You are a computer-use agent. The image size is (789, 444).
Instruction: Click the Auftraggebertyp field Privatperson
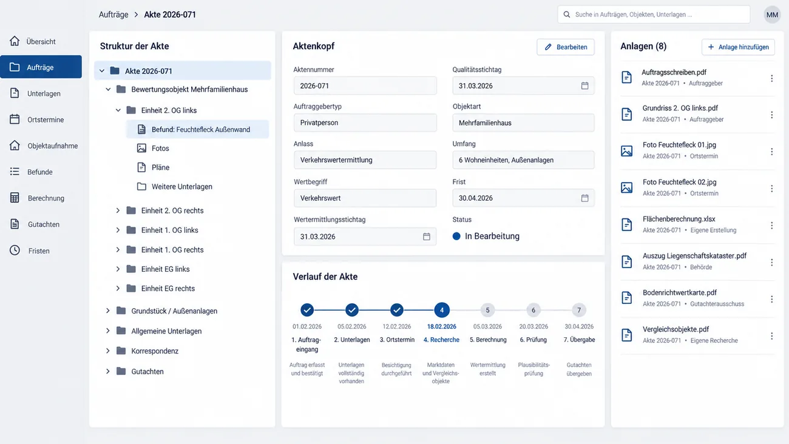click(x=365, y=123)
